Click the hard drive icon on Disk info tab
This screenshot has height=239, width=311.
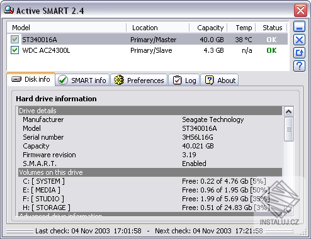(16, 79)
